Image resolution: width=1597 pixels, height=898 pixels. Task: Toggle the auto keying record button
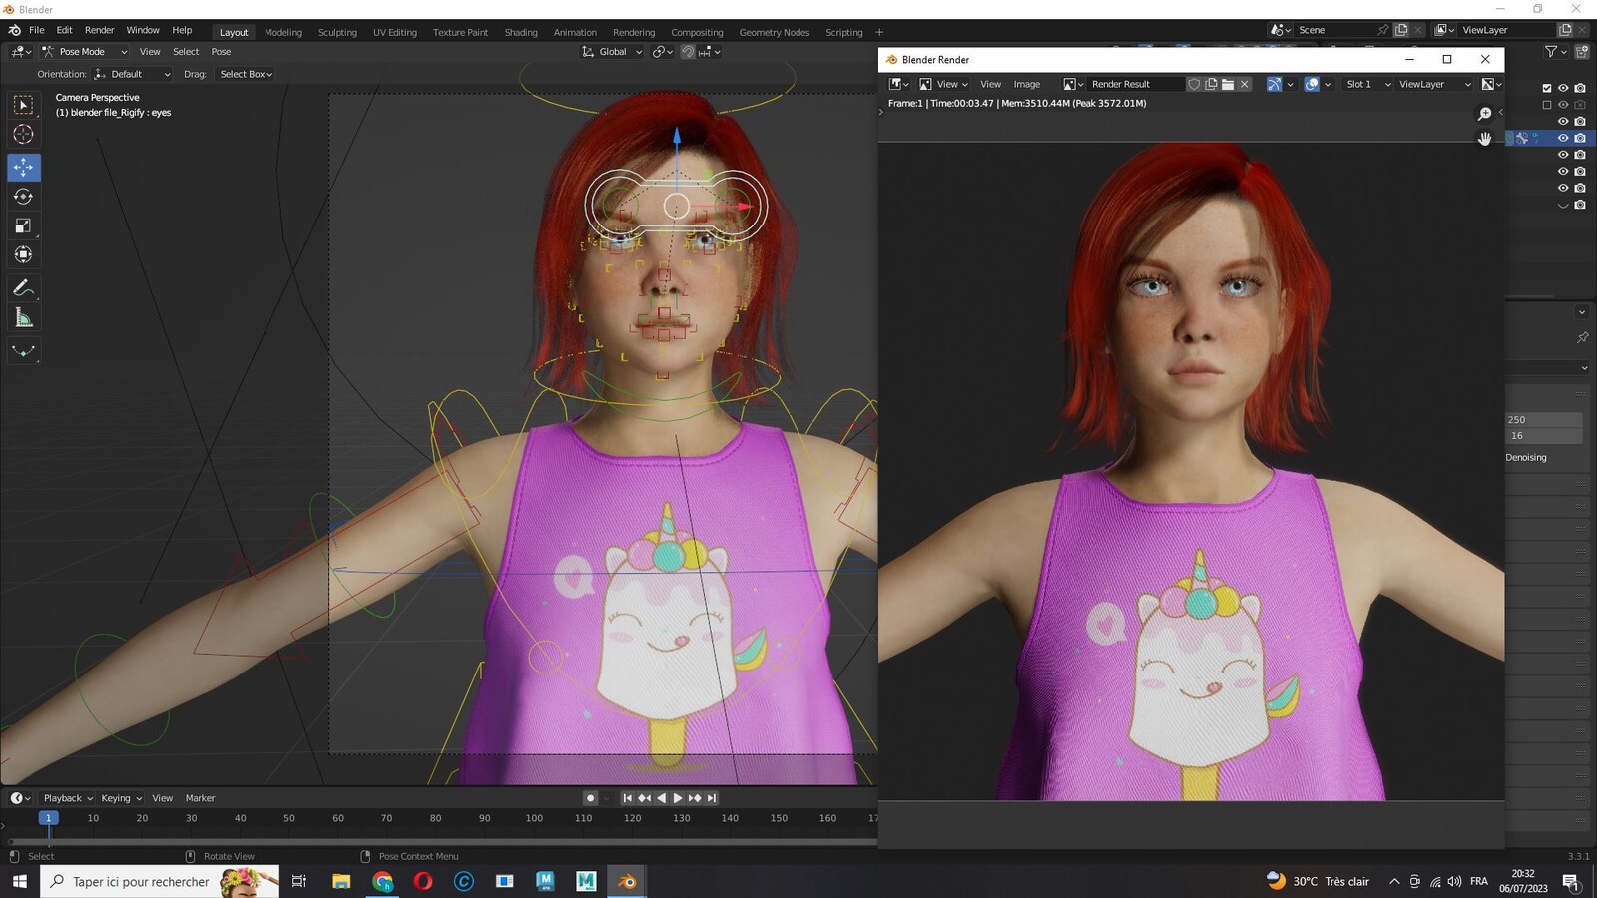[590, 798]
